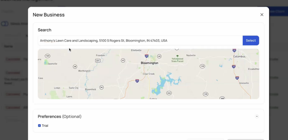Collapse the Preferences section
Image resolution: width=288 pixels, height=140 pixels.
click(257, 116)
